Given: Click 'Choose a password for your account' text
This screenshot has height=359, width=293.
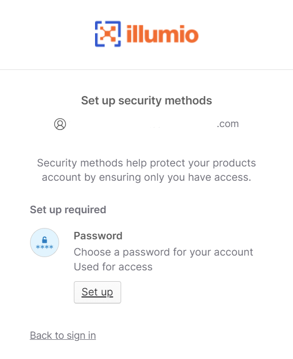Looking at the screenshot, I should 163,252.
